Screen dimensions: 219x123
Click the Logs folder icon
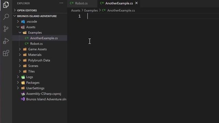[x=23, y=77]
